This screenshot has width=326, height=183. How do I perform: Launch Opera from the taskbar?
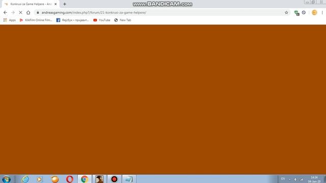coord(70,179)
